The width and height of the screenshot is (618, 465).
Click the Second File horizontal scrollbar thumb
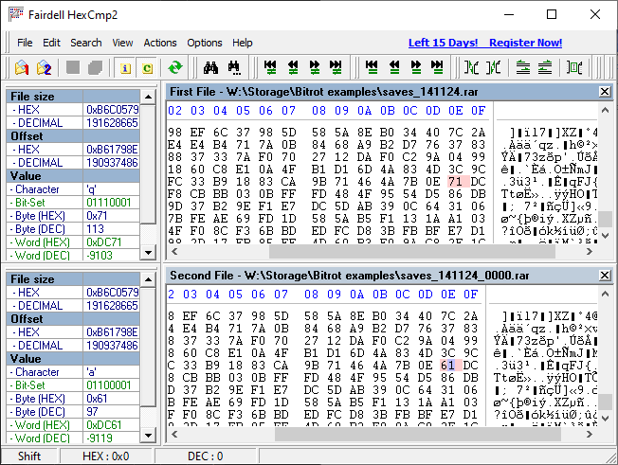[417, 435]
